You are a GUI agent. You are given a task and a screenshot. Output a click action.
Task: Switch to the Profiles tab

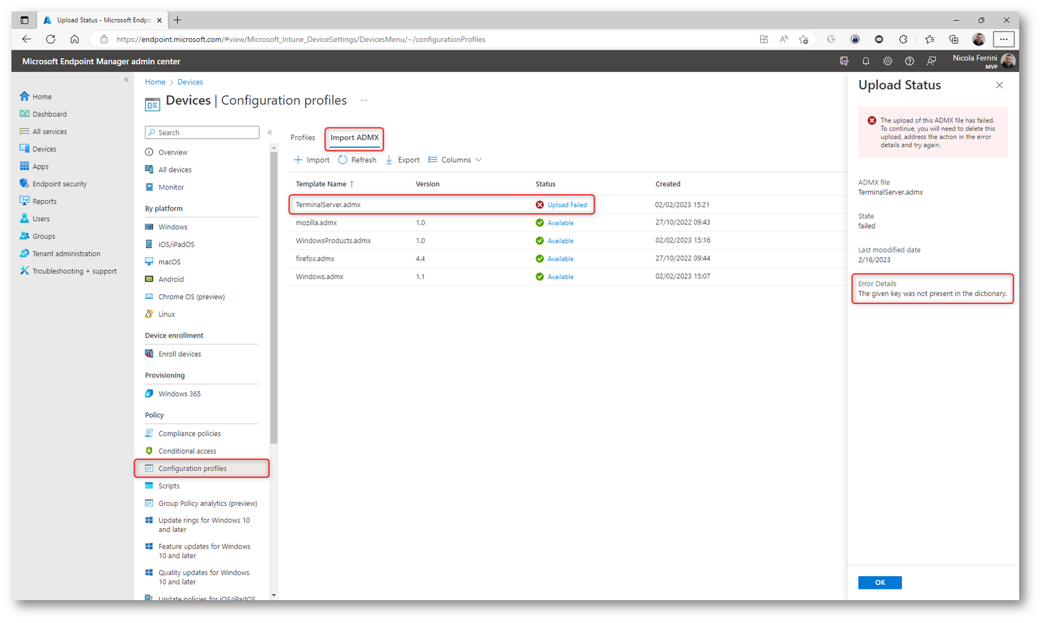pos(302,137)
